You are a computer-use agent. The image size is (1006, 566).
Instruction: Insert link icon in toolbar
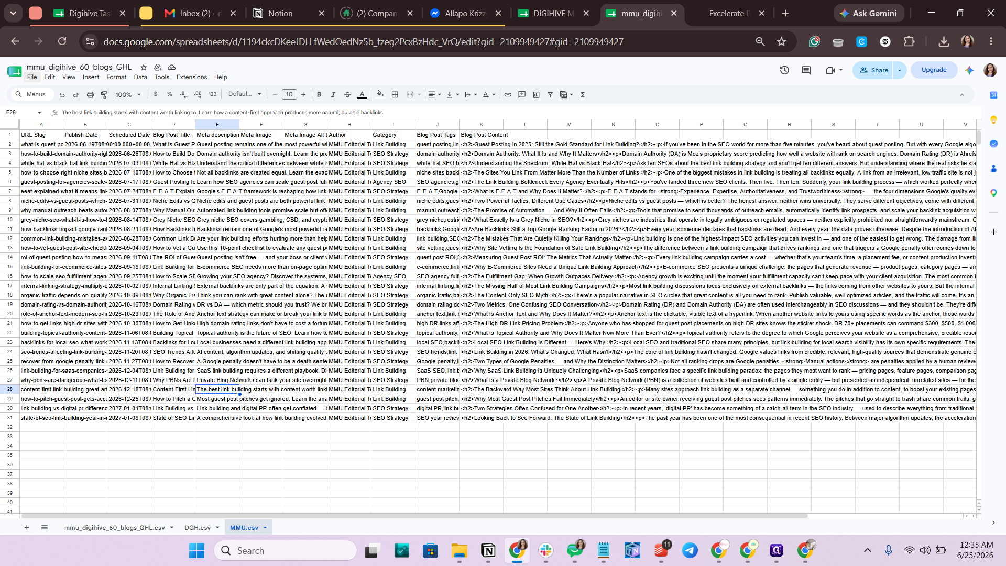pyautogui.click(x=508, y=94)
